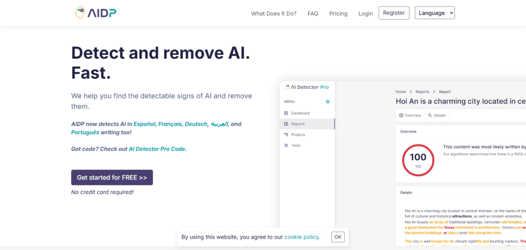
Task: Click the Details tab magnifier icon
Action: 430,116
